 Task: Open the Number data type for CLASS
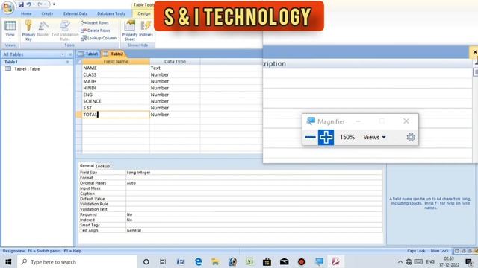[x=175, y=74]
